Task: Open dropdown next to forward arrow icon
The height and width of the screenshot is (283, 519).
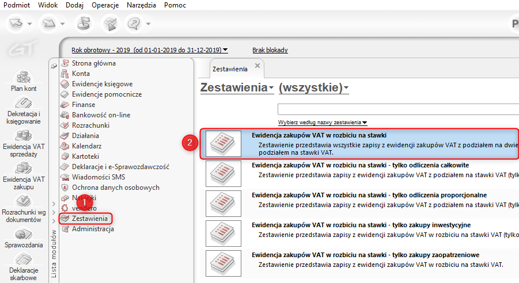Action: pyautogui.click(x=62, y=24)
